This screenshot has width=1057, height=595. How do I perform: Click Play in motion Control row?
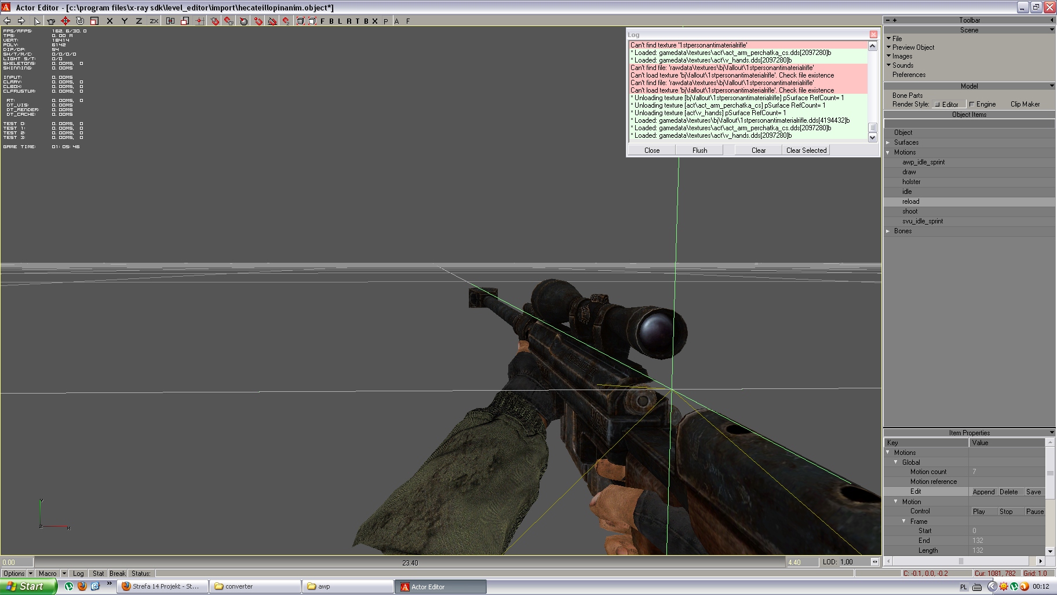(x=979, y=512)
